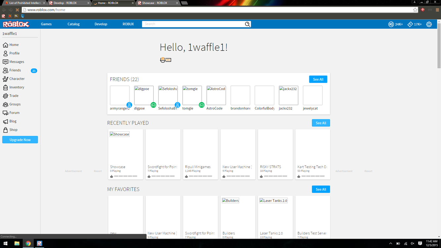This screenshot has width=441, height=248.
Task: Open the settings gear in the top bar
Action: 429,24
